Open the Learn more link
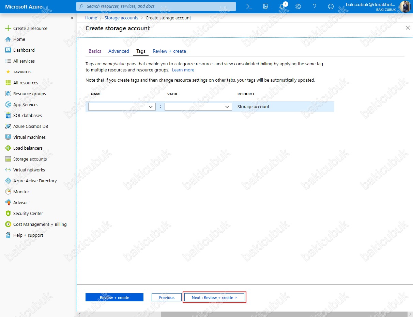 (183, 70)
